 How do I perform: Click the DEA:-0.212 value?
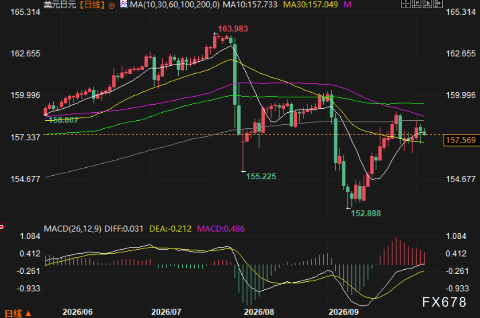[170, 229]
